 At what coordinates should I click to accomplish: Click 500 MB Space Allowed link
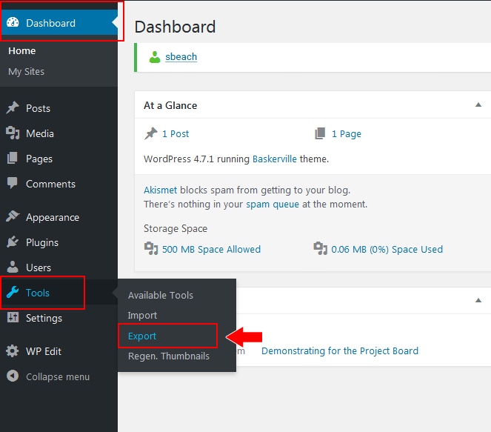click(x=211, y=250)
